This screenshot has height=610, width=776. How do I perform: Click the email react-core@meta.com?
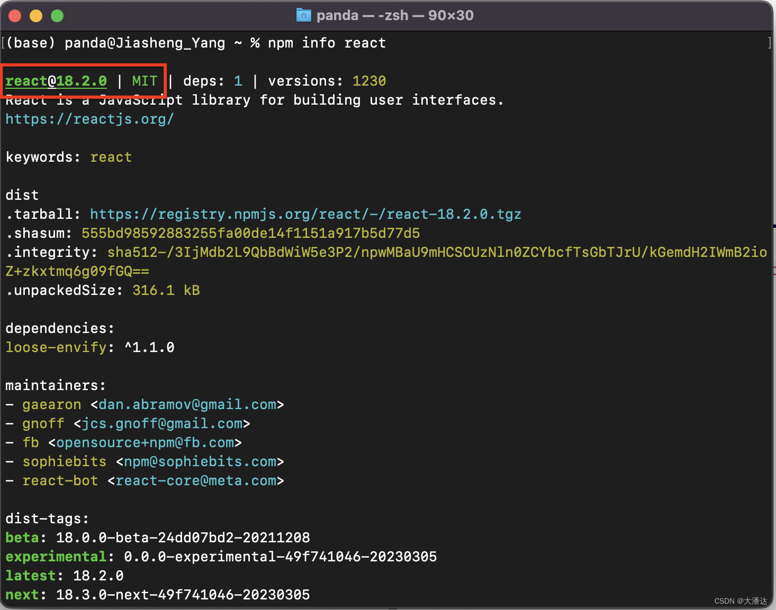click(x=196, y=480)
